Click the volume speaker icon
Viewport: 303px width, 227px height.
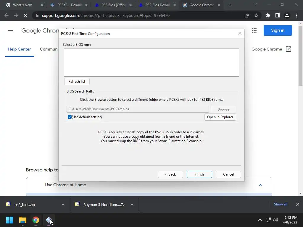tap(275, 220)
